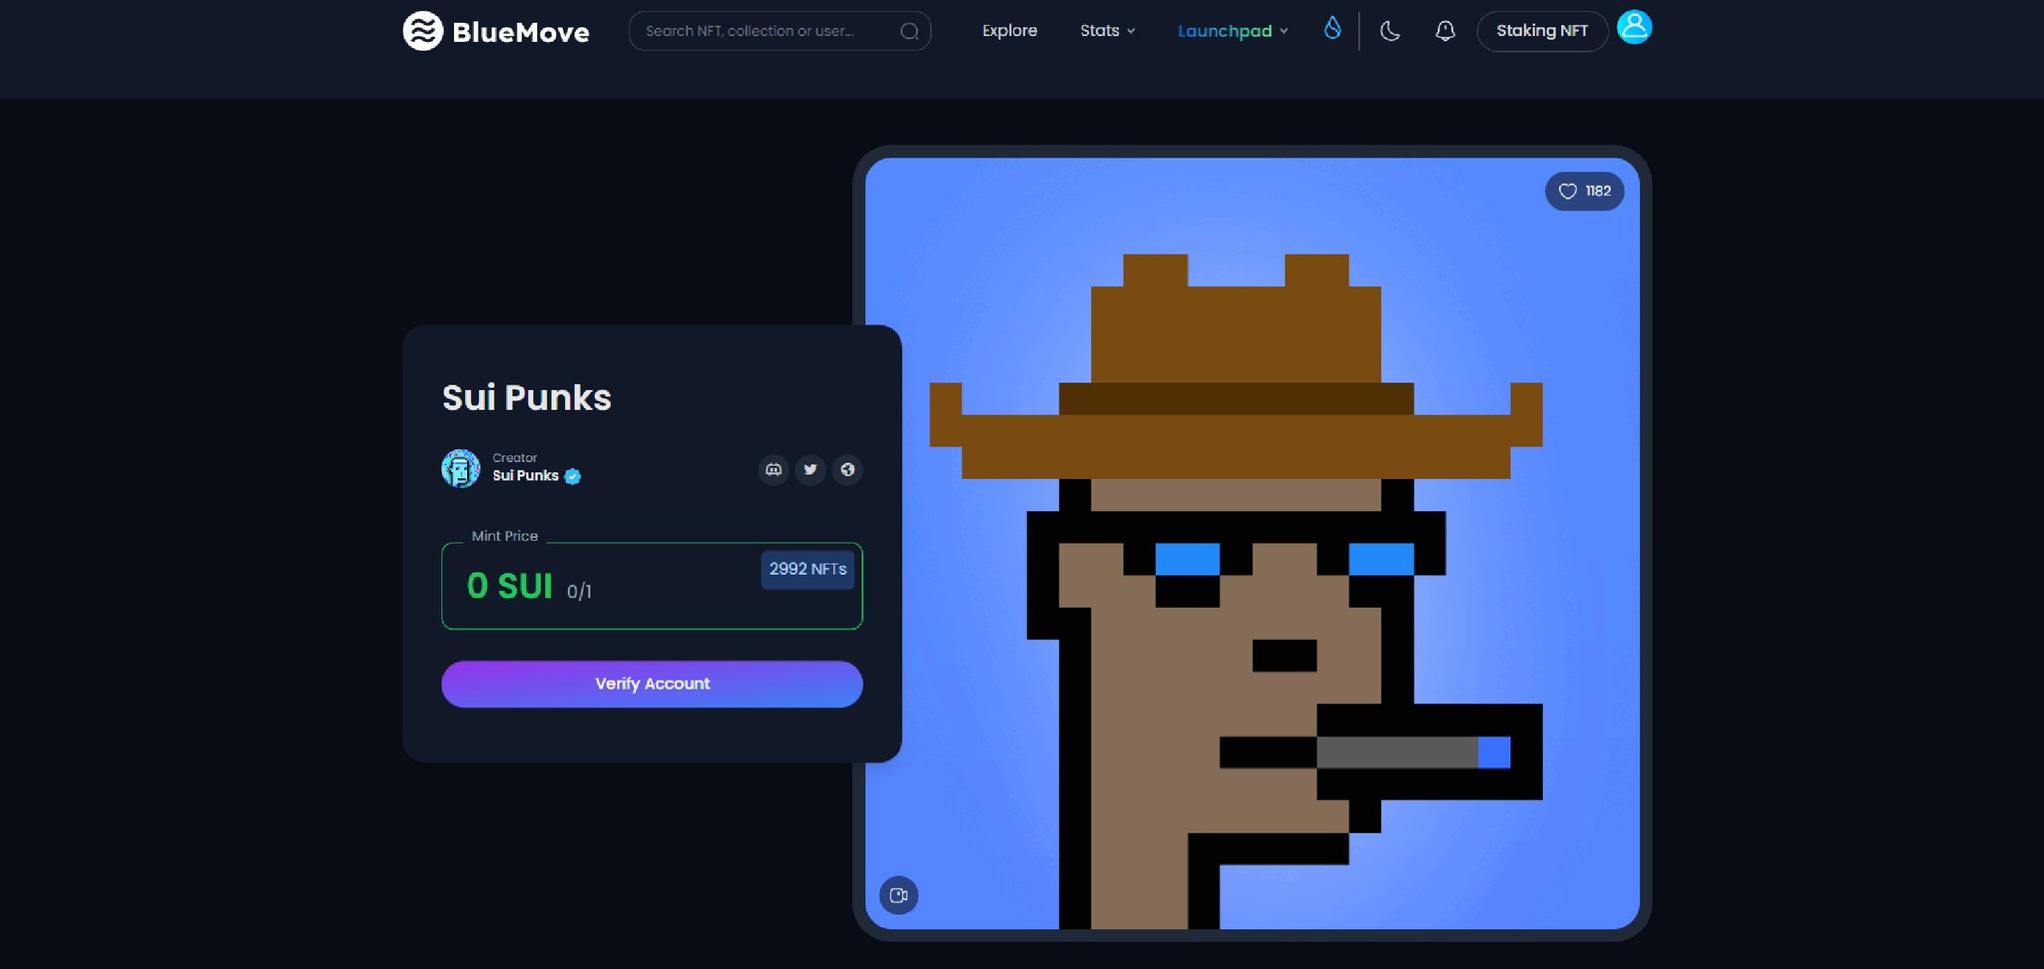
Task: Click the Sui Punks collection title
Action: tap(526, 397)
